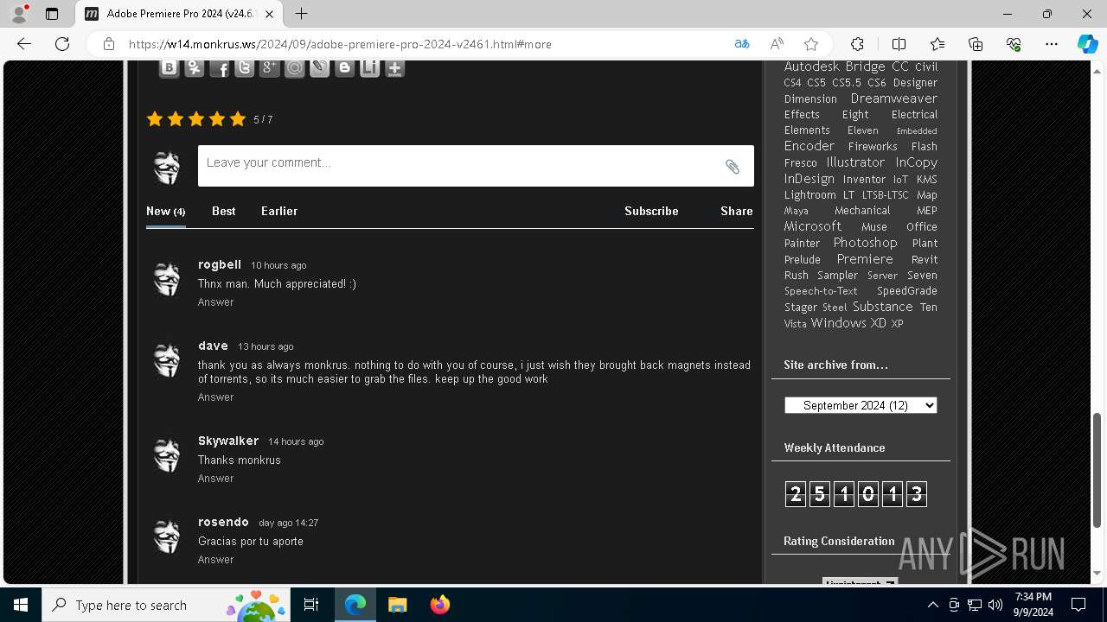Viewport: 1107px width, 622px height.
Task: Open tab actions menu
Action: [x=52, y=14]
